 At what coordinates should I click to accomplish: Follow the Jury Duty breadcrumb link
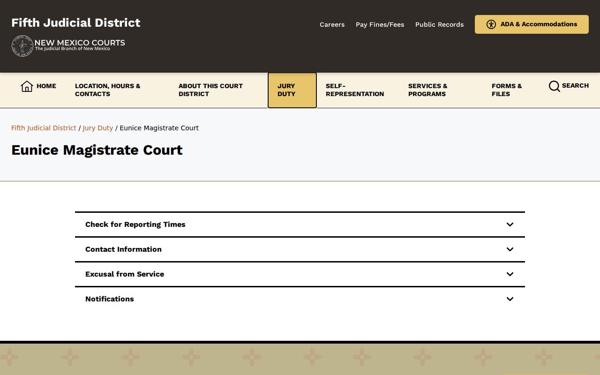[98, 128]
